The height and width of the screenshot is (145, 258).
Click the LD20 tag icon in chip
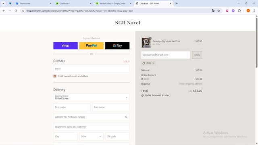click(144, 63)
